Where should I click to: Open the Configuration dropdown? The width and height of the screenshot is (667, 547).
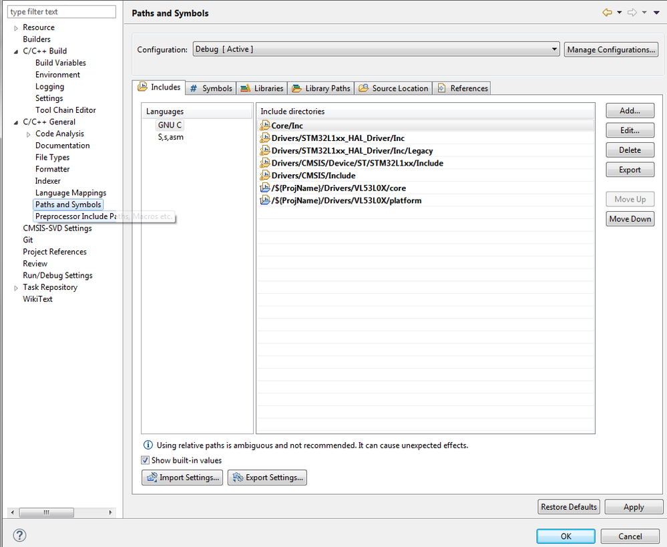click(376, 49)
